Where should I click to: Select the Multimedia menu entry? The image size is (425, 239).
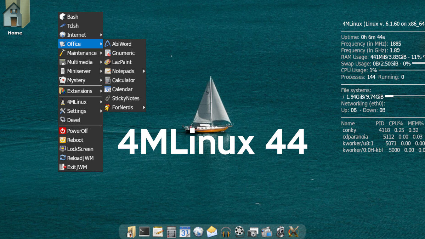click(x=81, y=62)
